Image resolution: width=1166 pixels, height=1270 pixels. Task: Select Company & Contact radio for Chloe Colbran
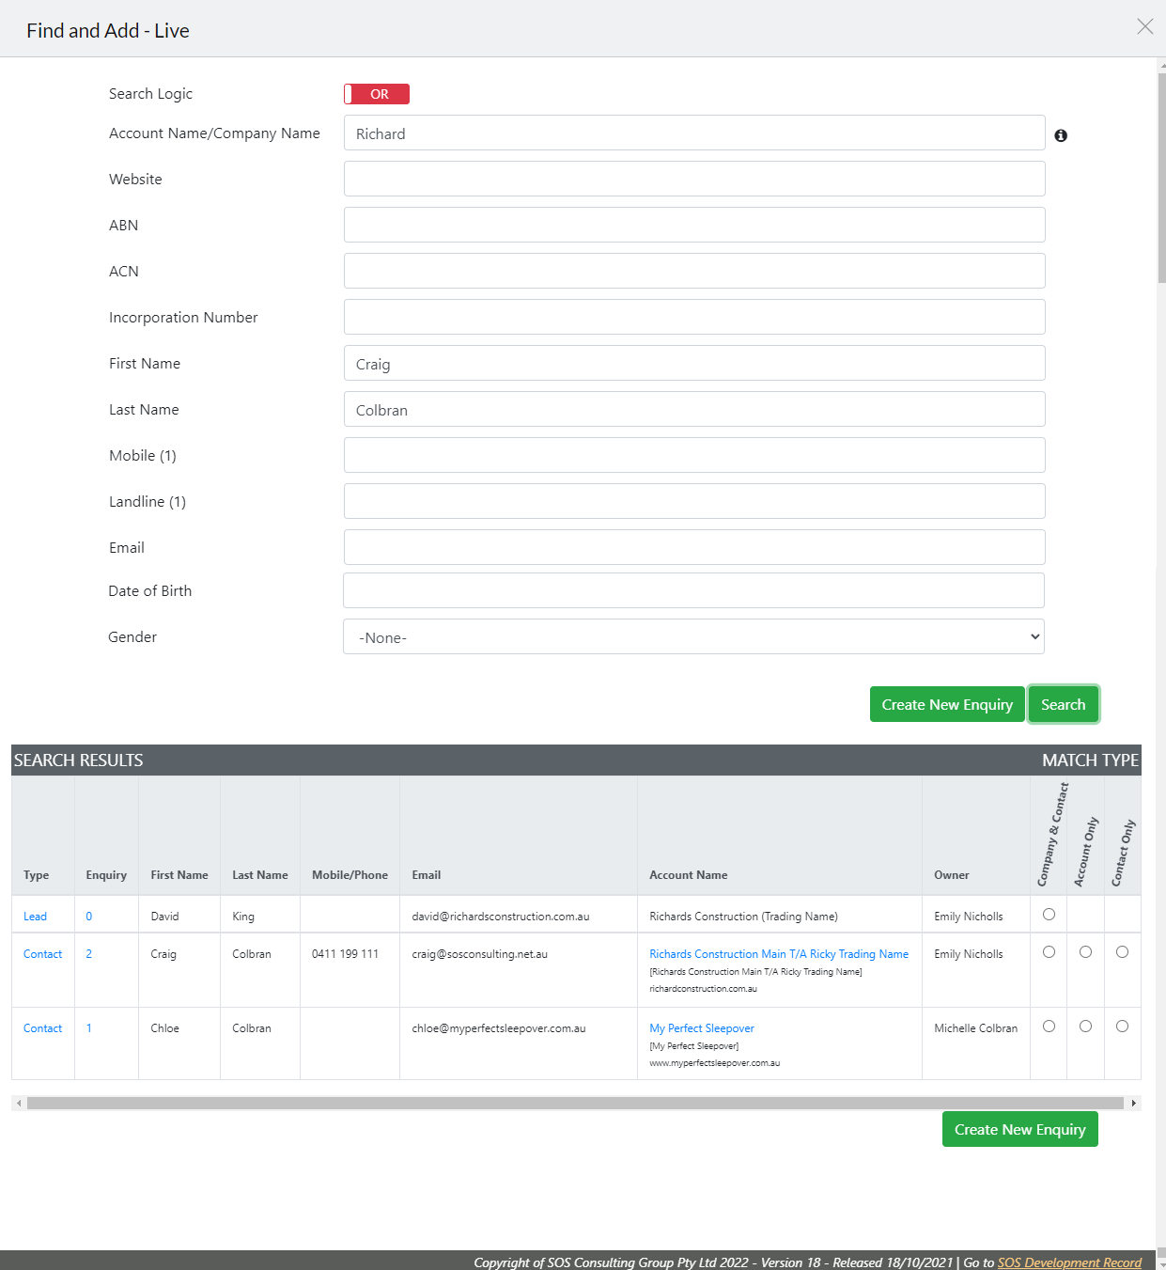pyautogui.click(x=1049, y=1027)
